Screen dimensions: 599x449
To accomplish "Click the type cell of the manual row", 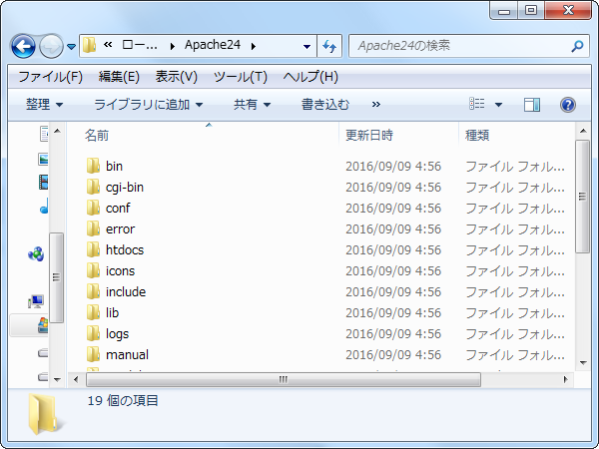I will tap(515, 354).
